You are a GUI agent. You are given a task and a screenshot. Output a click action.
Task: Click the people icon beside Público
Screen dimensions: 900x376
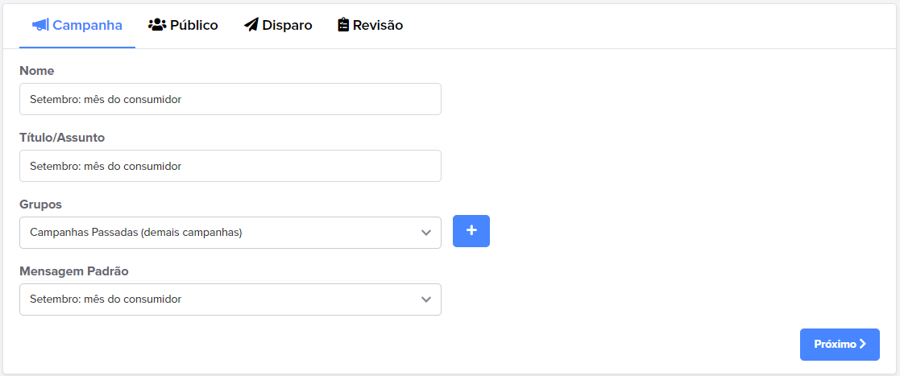[x=156, y=25]
